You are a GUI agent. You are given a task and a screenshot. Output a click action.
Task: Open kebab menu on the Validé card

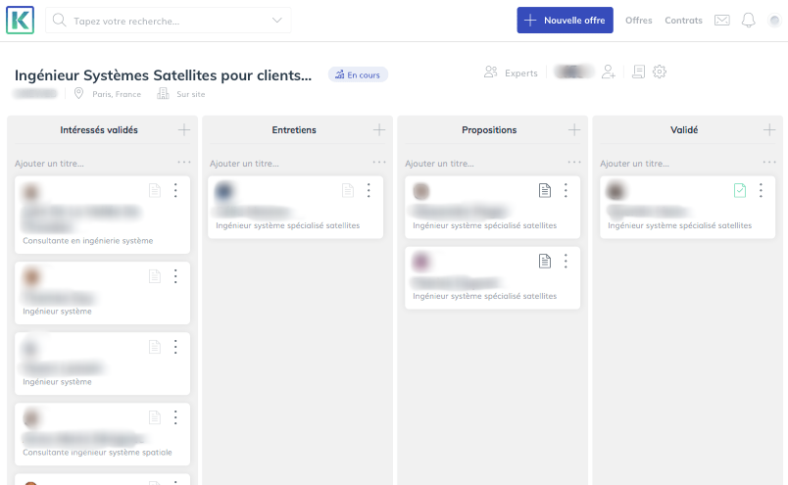coord(761,190)
